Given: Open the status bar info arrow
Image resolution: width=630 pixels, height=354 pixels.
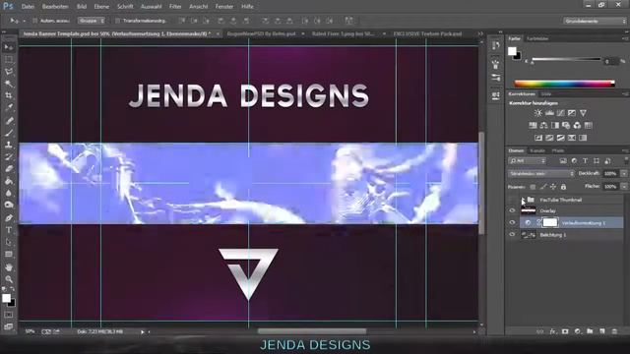Looking at the screenshot, I should [x=142, y=332].
